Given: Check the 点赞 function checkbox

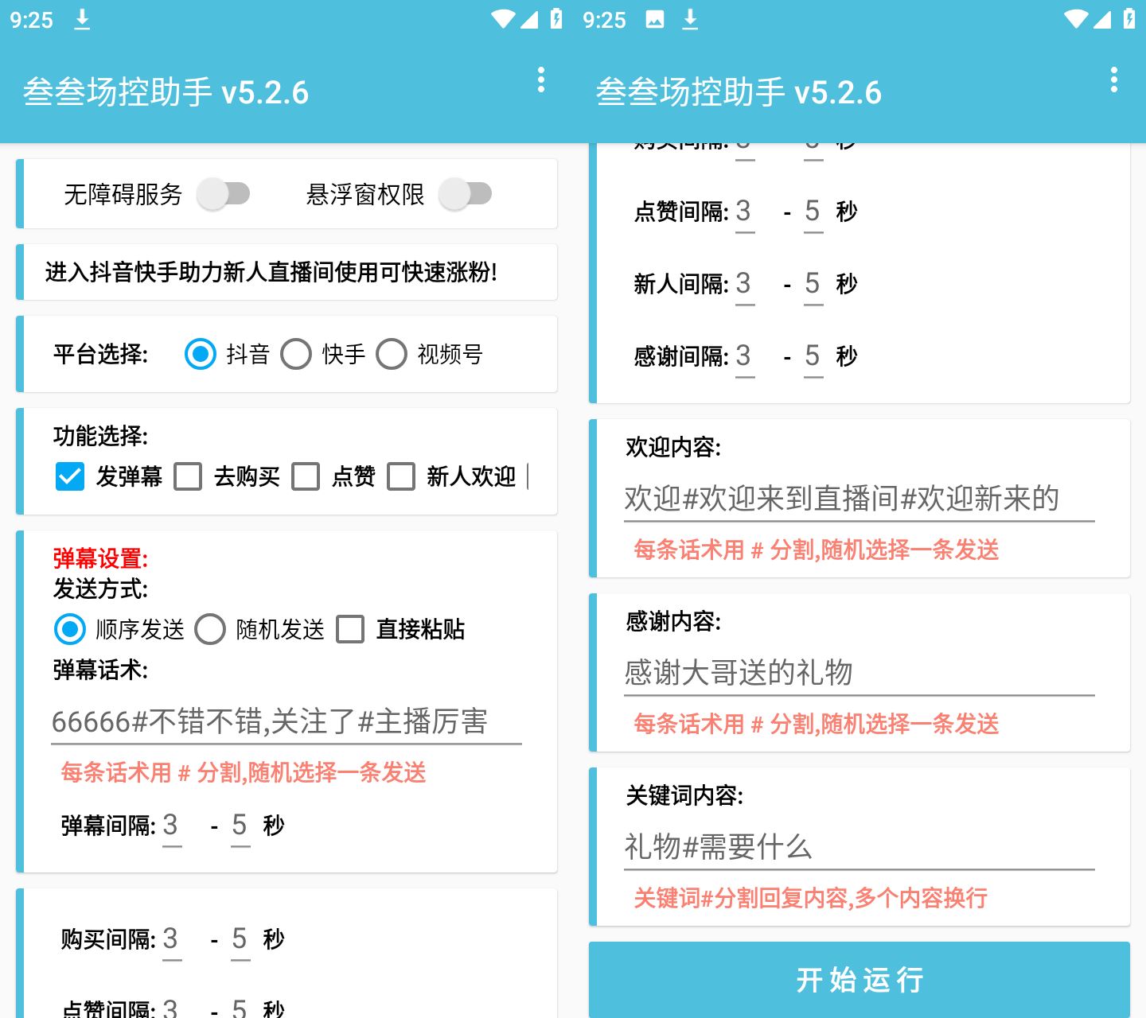Looking at the screenshot, I should coord(306,476).
